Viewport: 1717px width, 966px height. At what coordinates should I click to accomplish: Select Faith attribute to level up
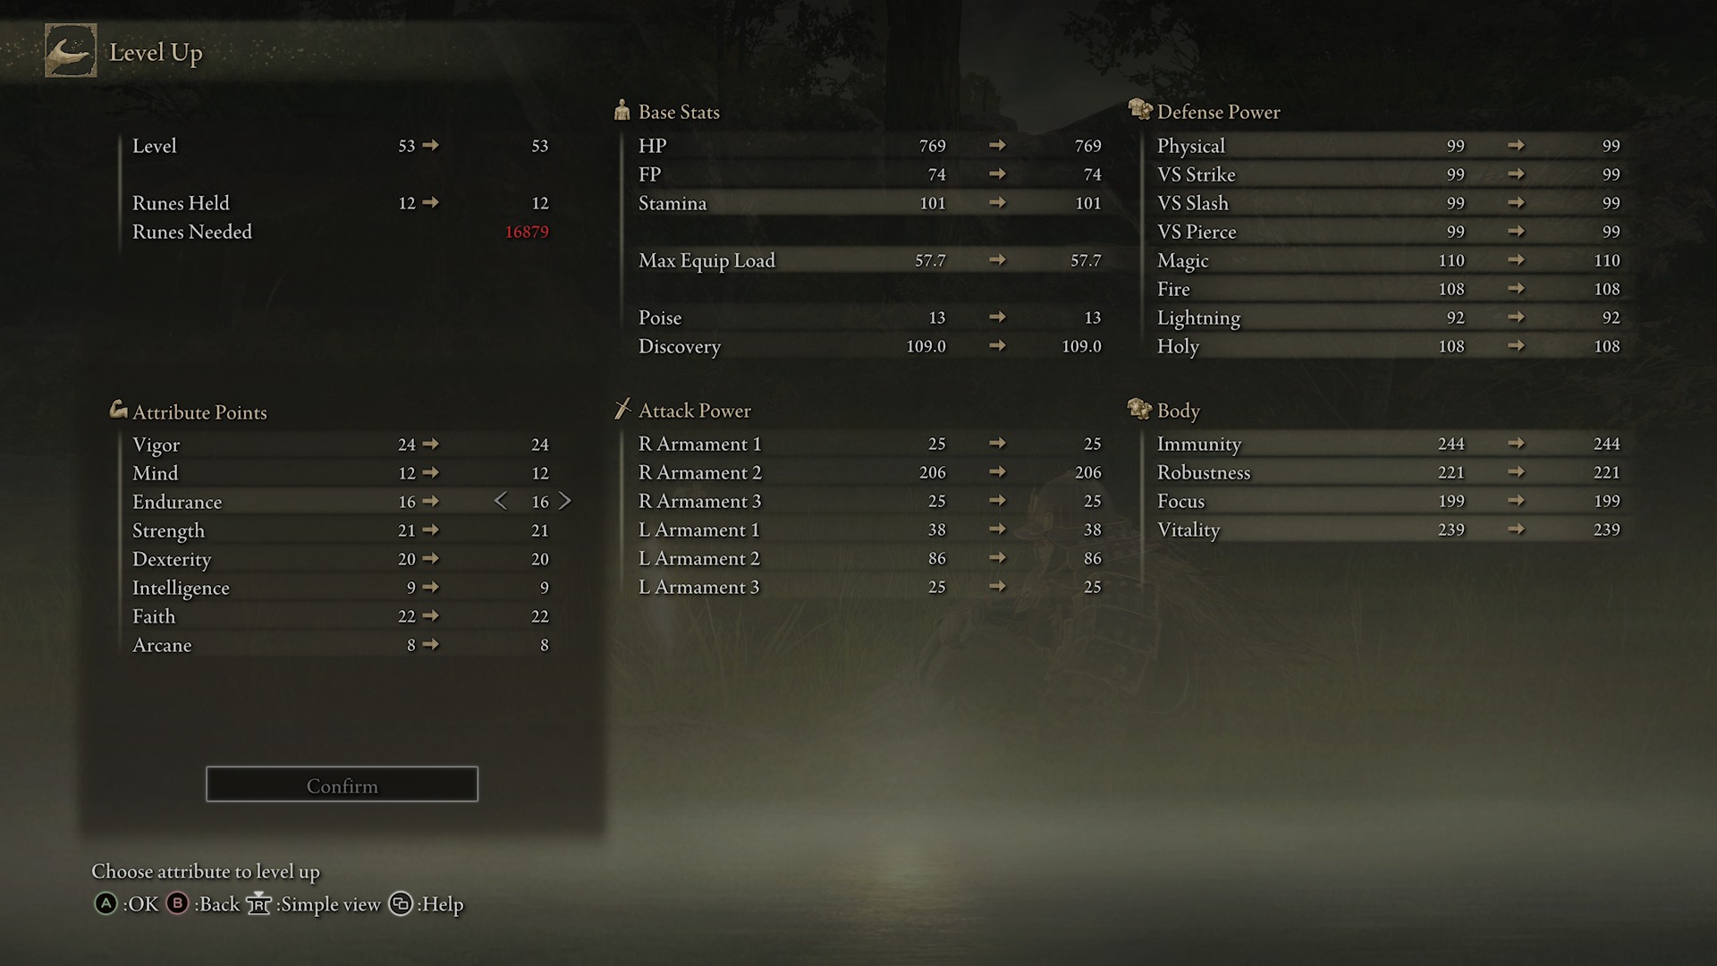pyautogui.click(x=341, y=614)
